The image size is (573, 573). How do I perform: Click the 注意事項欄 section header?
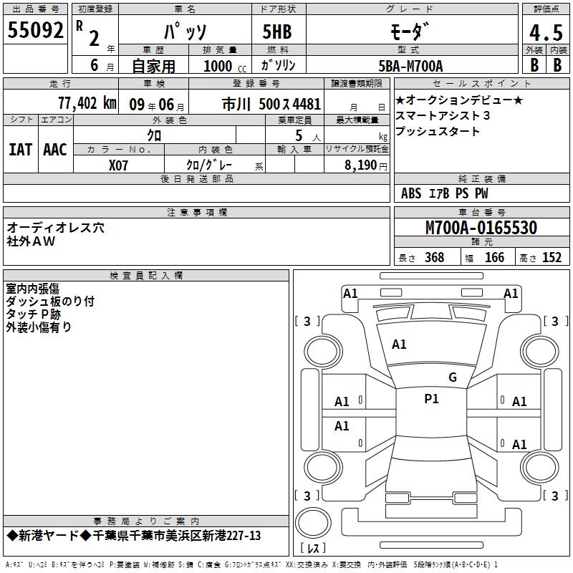[196, 212]
